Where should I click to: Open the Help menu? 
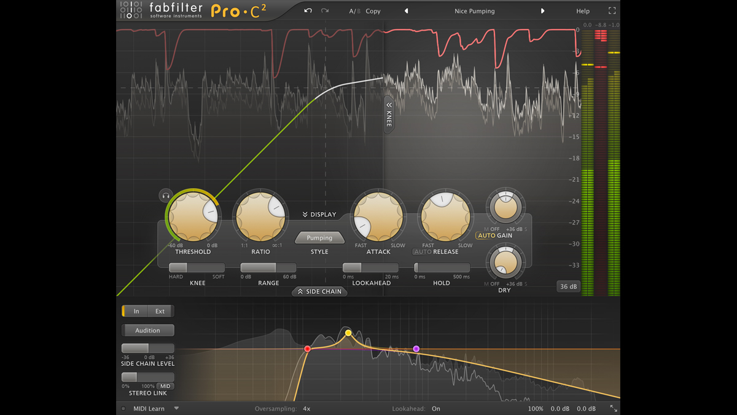[582, 10]
